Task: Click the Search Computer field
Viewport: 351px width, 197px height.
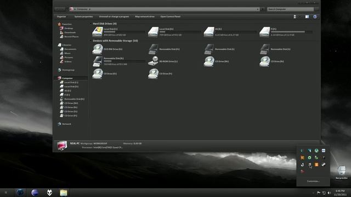Action: 290,9
